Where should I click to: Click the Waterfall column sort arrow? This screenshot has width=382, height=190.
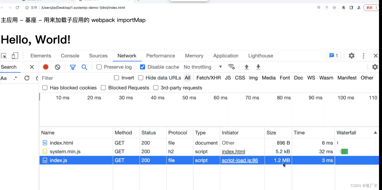pyautogui.click(x=375, y=133)
